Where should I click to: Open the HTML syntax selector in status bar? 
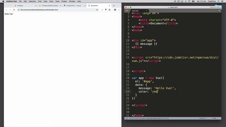[x=214, y=119]
